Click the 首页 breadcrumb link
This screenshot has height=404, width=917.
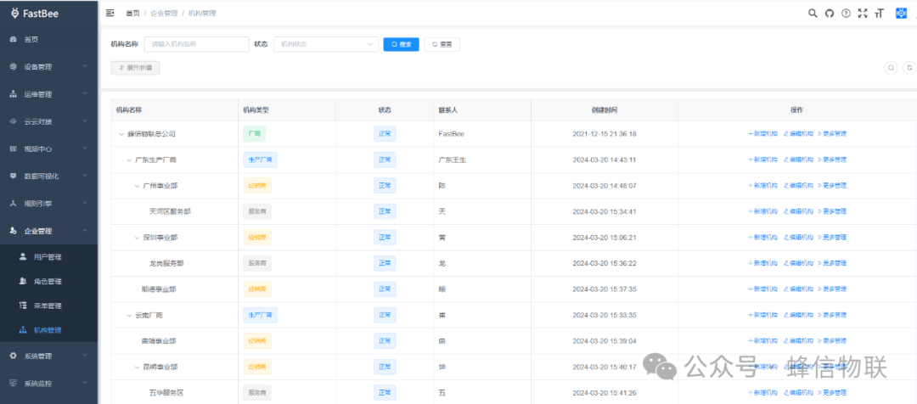pyautogui.click(x=132, y=13)
